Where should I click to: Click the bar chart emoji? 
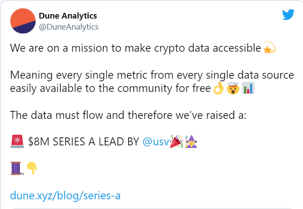point(248,88)
